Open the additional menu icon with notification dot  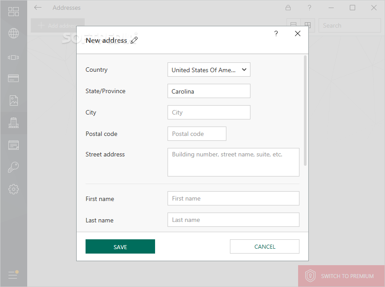click(13, 275)
